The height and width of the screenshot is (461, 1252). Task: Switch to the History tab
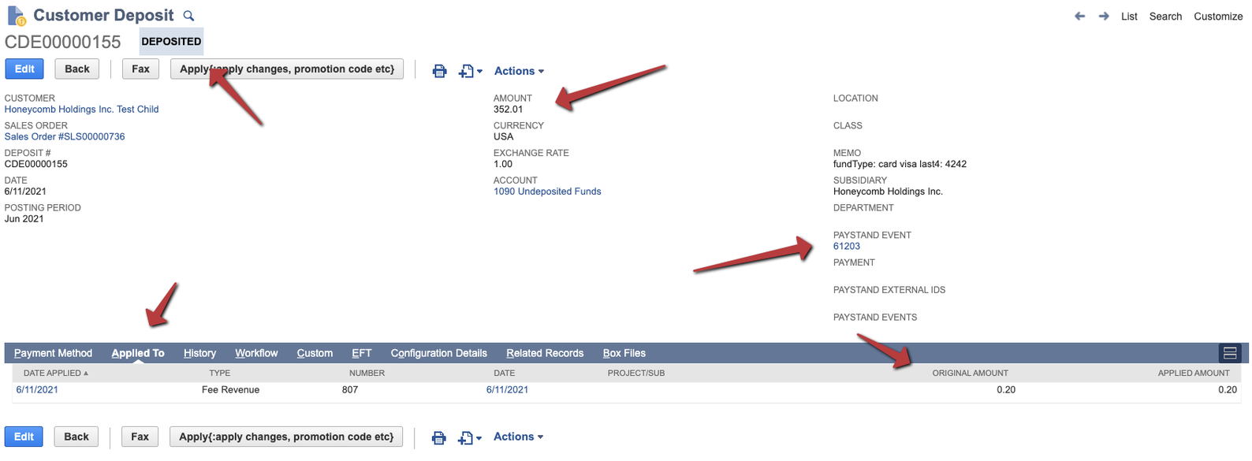click(199, 353)
